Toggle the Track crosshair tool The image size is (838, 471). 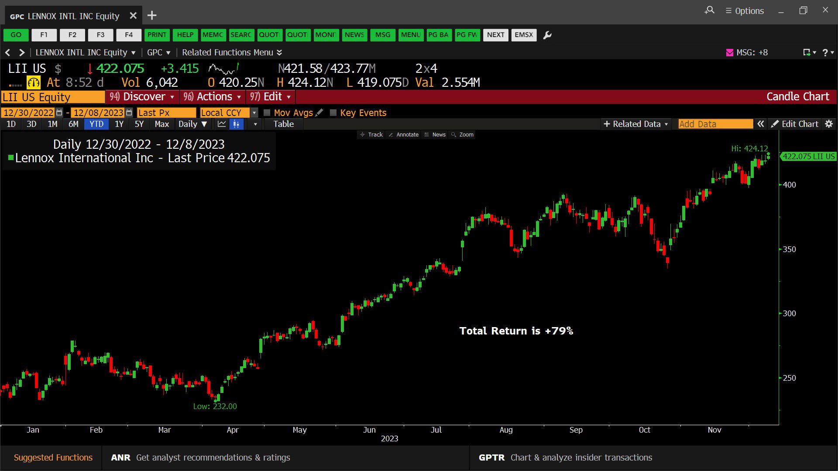pyautogui.click(x=371, y=134)
